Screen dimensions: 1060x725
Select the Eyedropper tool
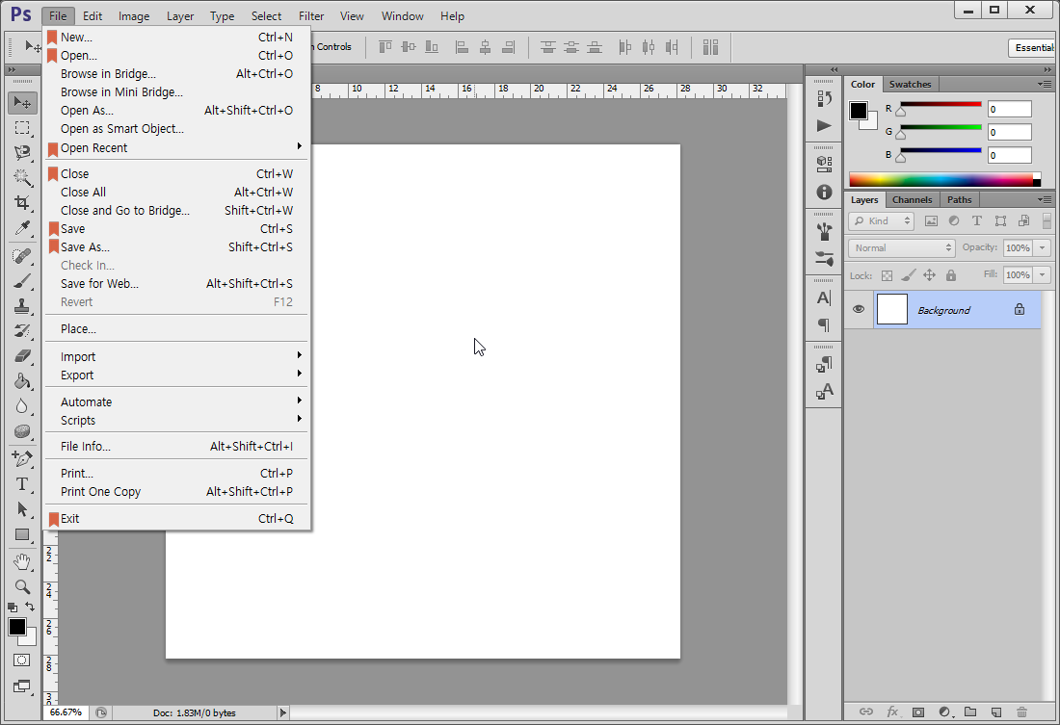pos(22,228)
